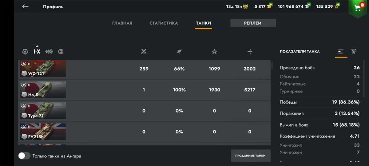Sort tanks by type chevrons icon
369x166 pixels.
pyautogui.click(x=49, y=52)
